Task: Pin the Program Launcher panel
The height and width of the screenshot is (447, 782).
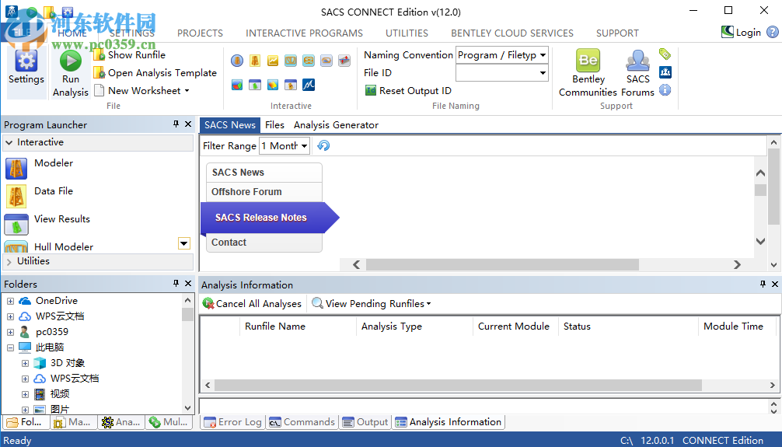Action: 176,124
